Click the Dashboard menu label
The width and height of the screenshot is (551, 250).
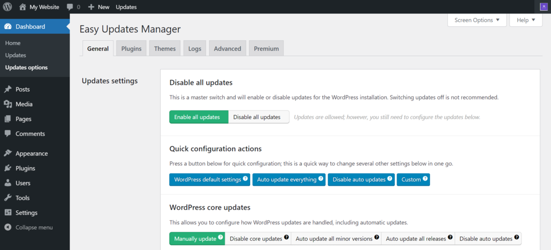point(30,27)
